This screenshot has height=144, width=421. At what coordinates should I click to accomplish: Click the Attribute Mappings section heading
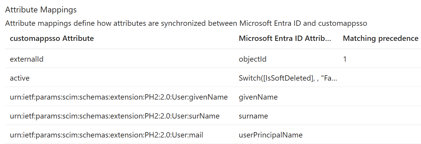pos(41,9)
